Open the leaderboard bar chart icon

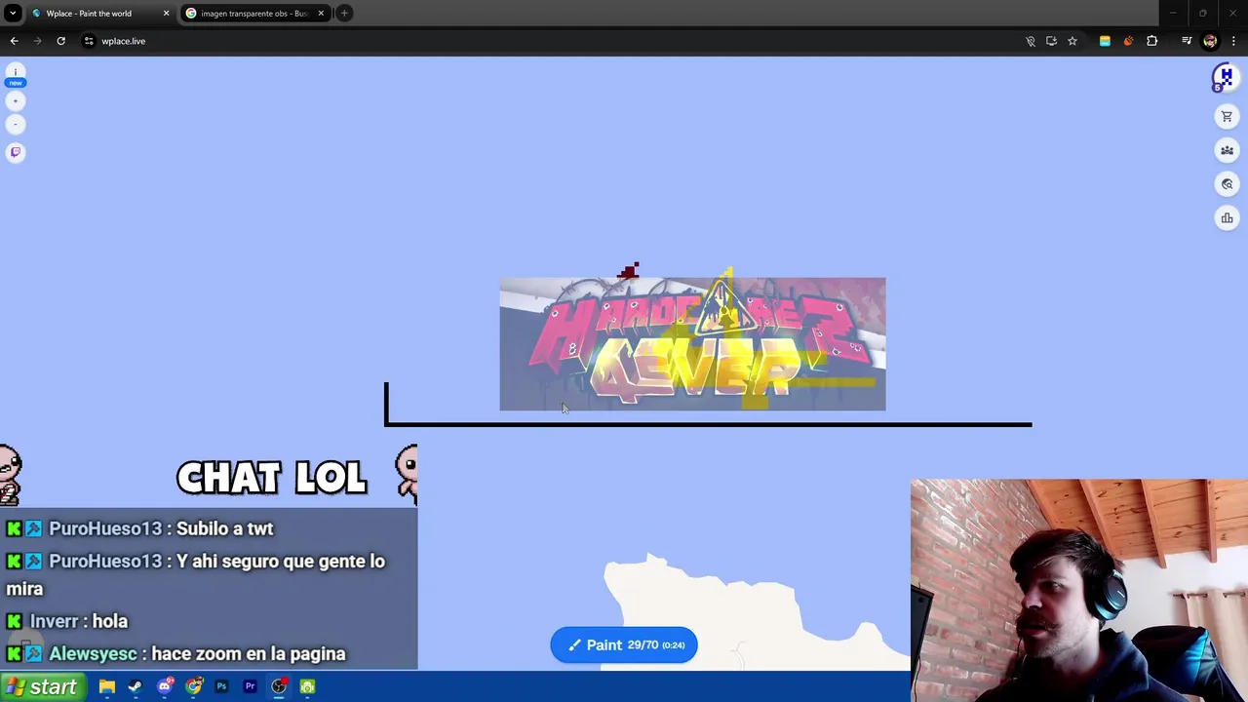[x=1227, y=218]
